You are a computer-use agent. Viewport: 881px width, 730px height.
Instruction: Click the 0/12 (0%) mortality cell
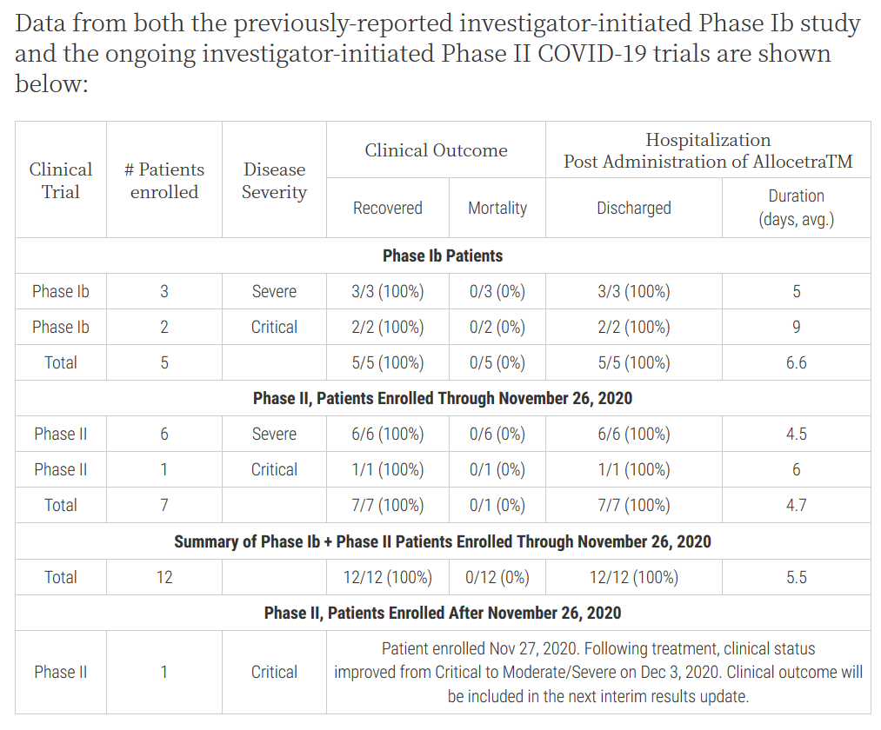tap(497, 577)
